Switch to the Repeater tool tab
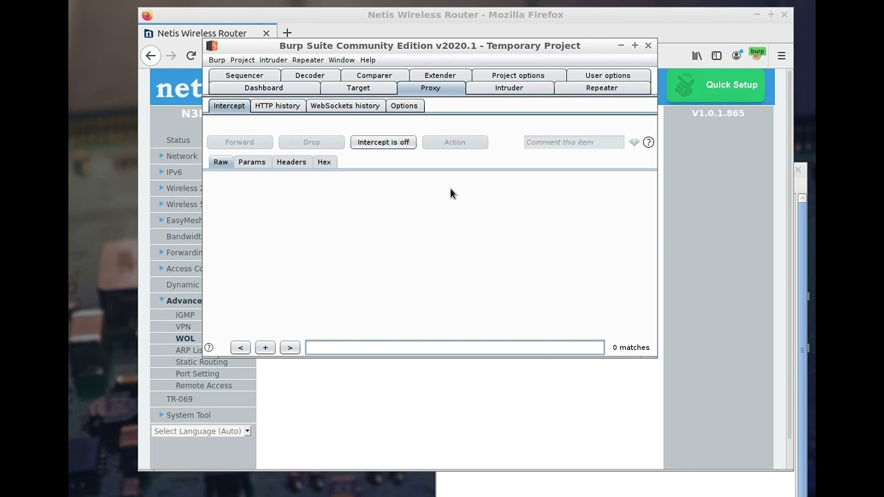This screenshot has width=884, height=497. (x=602, y=88)
